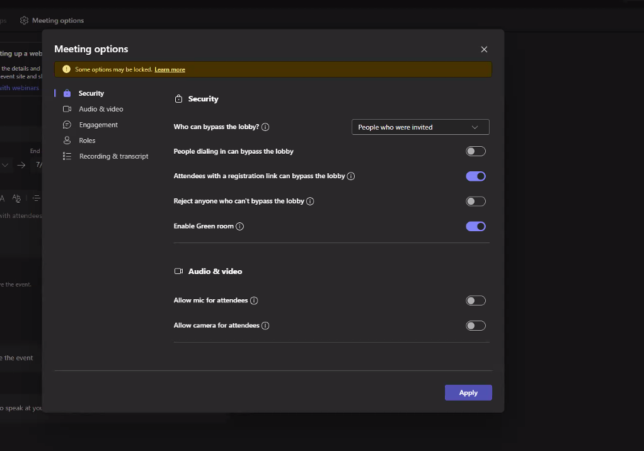Screen dimensions: 644x451
Task: Click warning icon in locked options banner
Action: (x=66, y=69)
